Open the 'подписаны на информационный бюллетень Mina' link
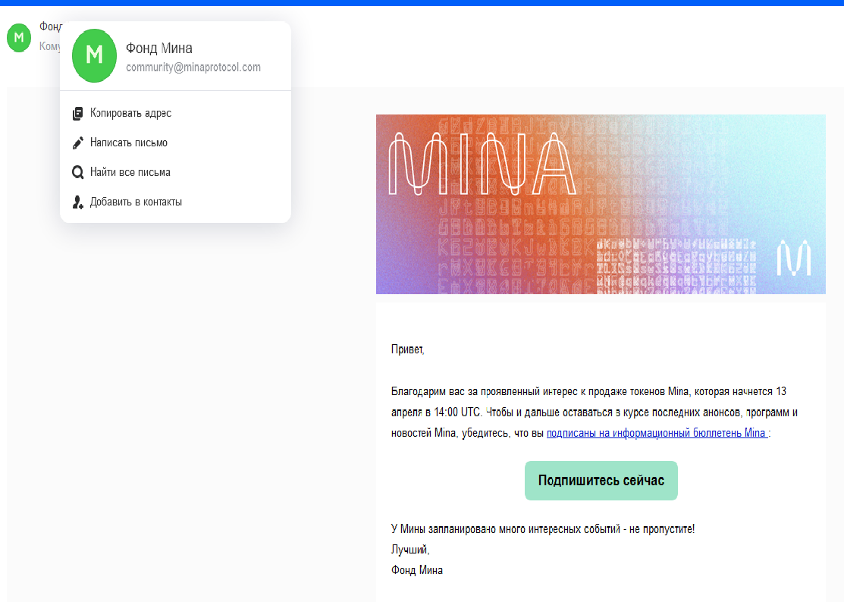This screenshot has height=602, width=844. [657, 433]
